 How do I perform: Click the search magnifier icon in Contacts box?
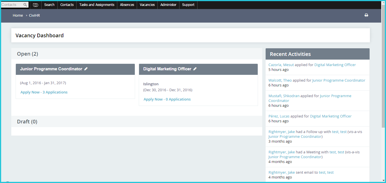click(x=25, y=5)
